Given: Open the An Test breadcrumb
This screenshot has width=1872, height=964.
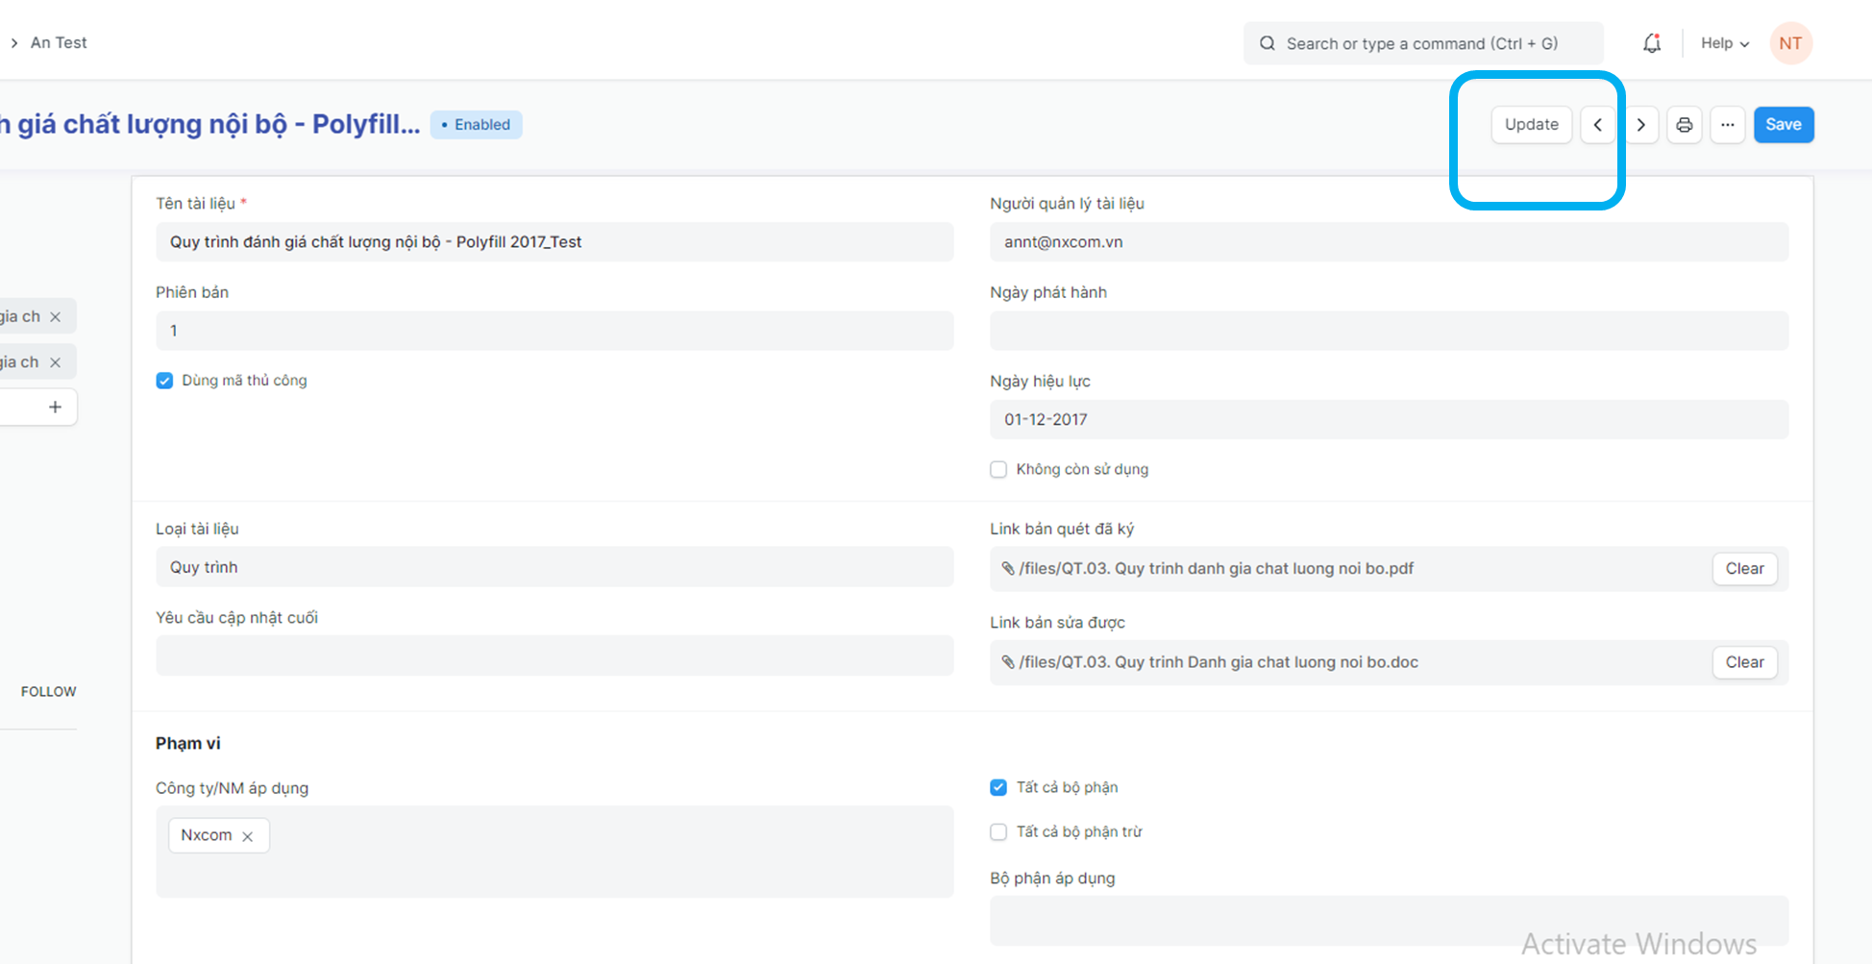Looking at the screenshot, I should pyautogui.click(x=59, y=43).
